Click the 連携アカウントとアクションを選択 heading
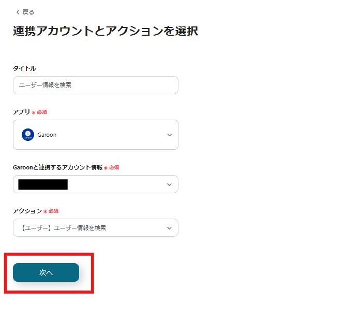 [106, 31]
